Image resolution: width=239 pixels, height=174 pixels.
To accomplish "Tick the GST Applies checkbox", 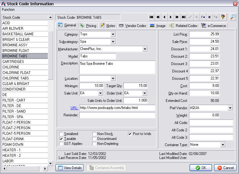I will click(61, 144).
